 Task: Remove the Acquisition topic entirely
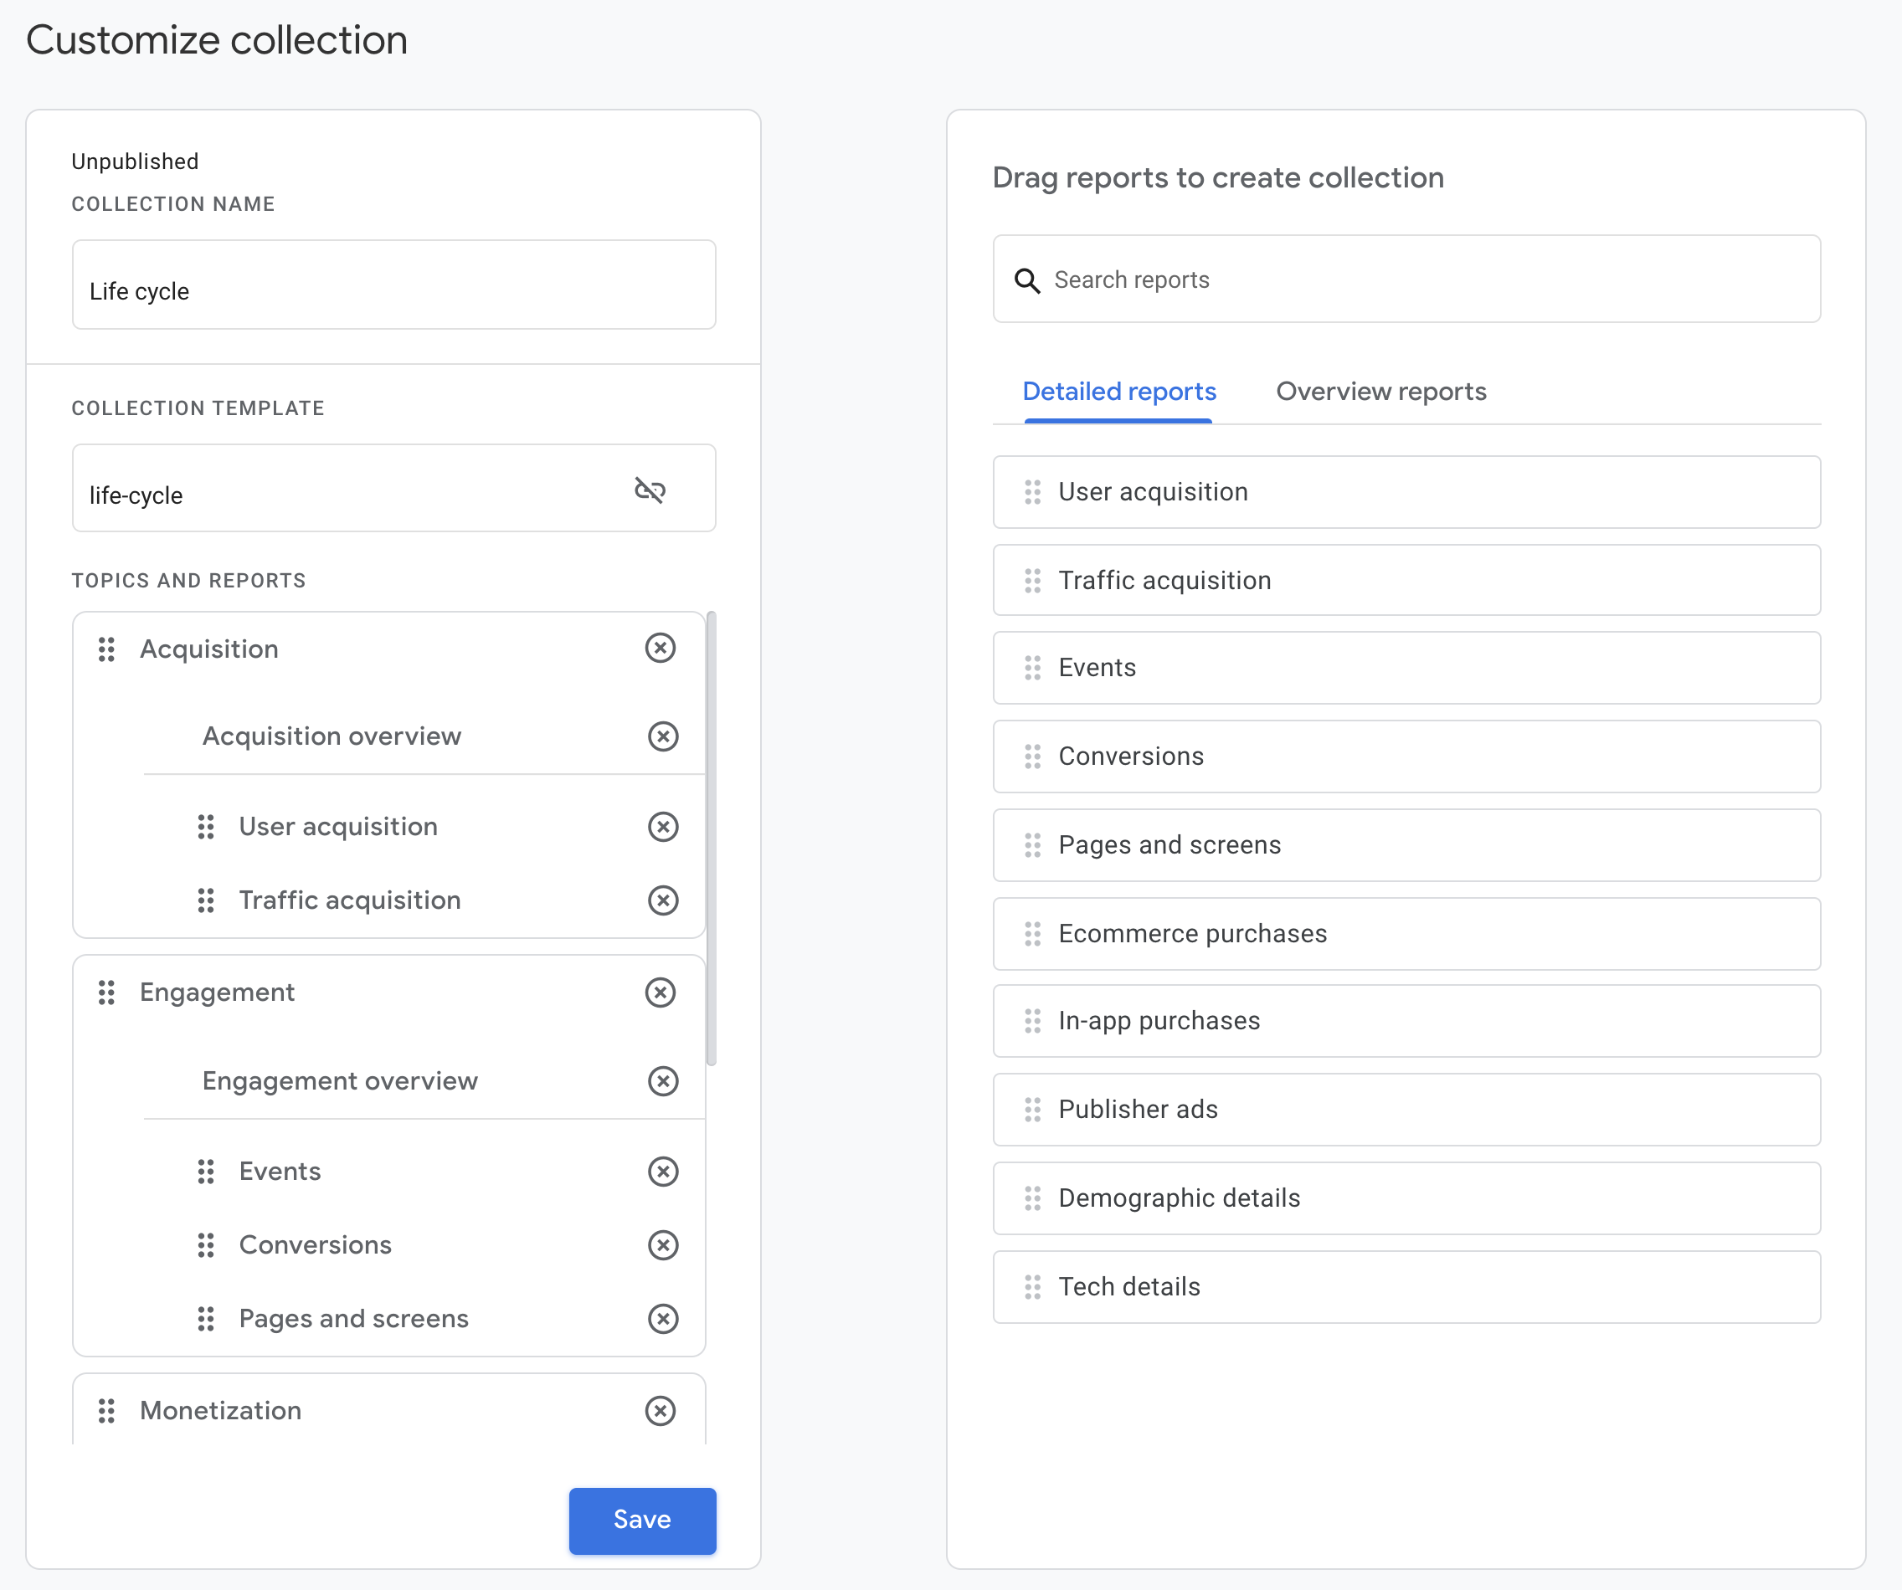point(662,648)
